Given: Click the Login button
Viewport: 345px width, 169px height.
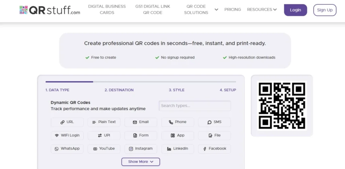Looking at the screenshot, I should point(295,10).
